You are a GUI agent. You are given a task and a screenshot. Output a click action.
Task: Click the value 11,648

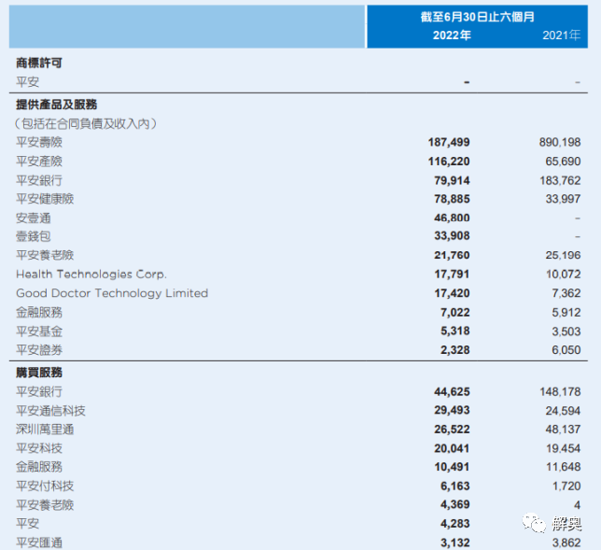[x=563, y=467]
